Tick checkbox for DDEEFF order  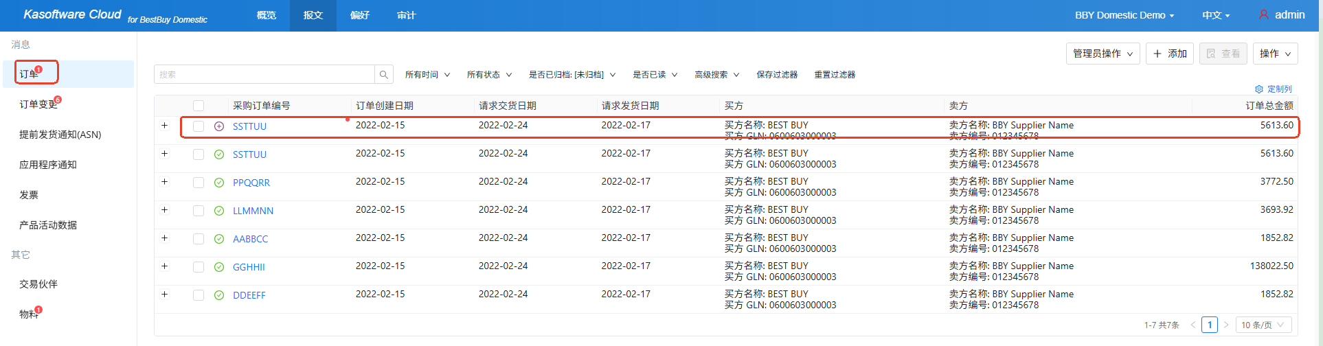199,295
